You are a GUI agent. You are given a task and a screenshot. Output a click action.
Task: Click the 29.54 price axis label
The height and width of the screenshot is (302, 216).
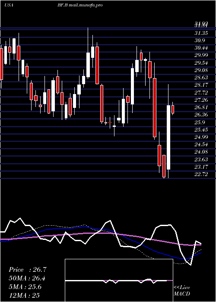coord(201,63)
